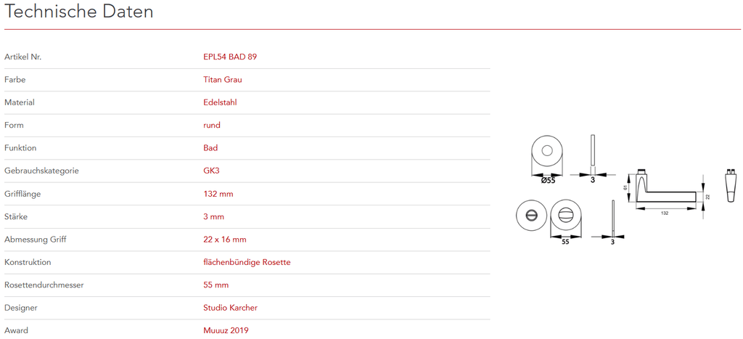The image size is (743, 339).
Task: Click the bath rosette drawing with emergency slot
Action: 530,216
